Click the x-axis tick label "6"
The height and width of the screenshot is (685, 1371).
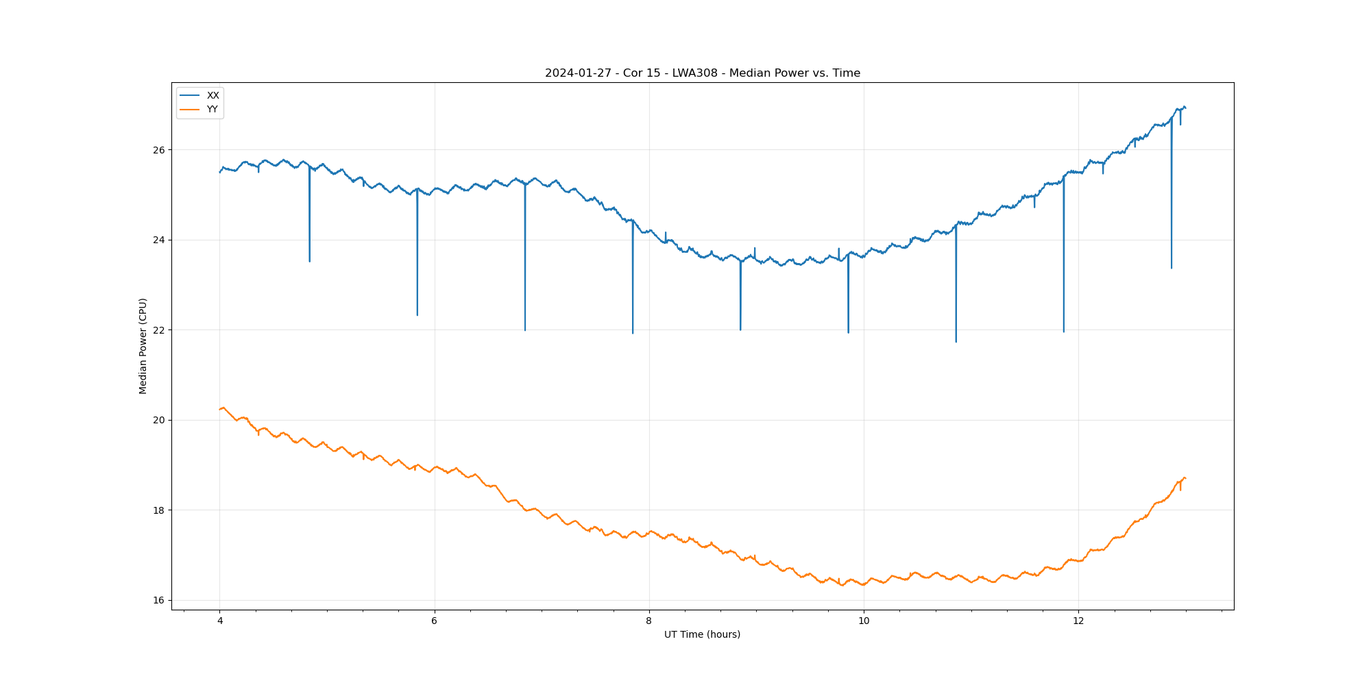coord(434,621)
